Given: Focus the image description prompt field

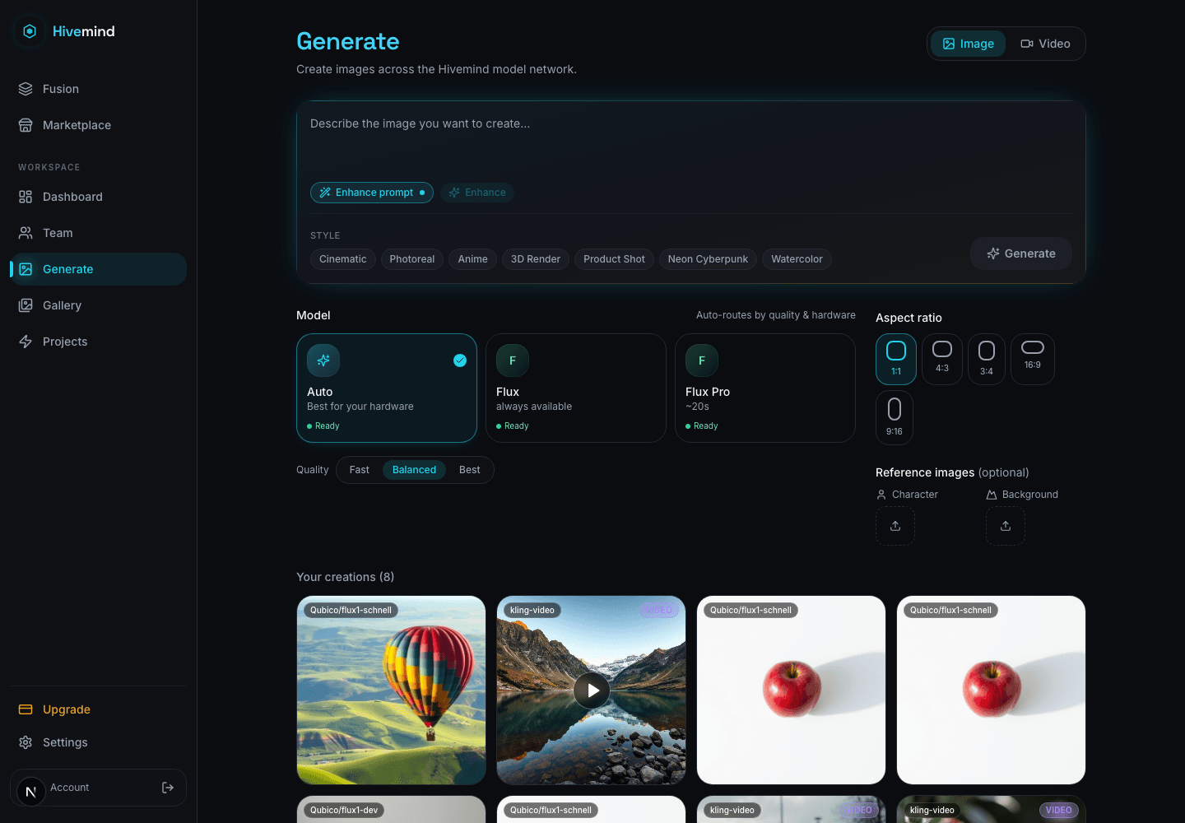Looking at the screenshot, I should tap(691, 142).
